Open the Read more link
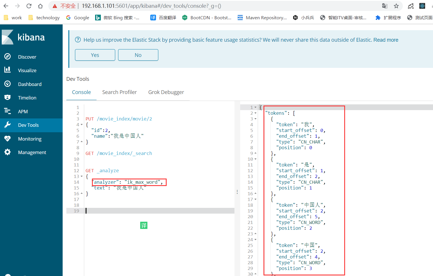Screen dimensions: 433x276 386,40
